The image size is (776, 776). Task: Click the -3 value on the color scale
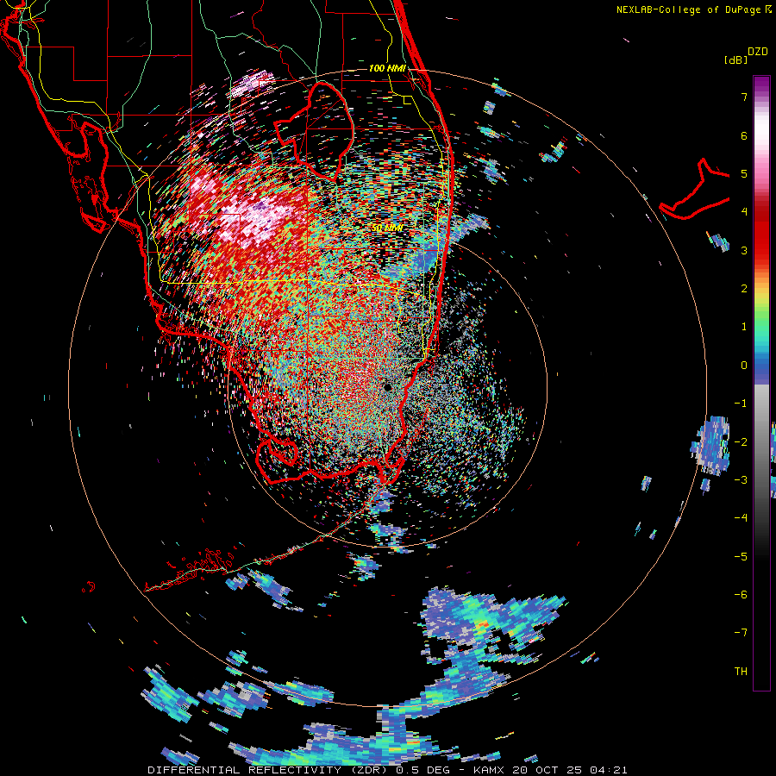[x=741, y=480]
